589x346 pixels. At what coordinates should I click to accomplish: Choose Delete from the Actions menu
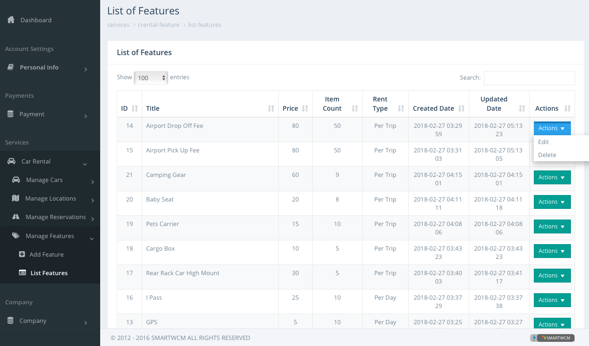coord(547,155)
